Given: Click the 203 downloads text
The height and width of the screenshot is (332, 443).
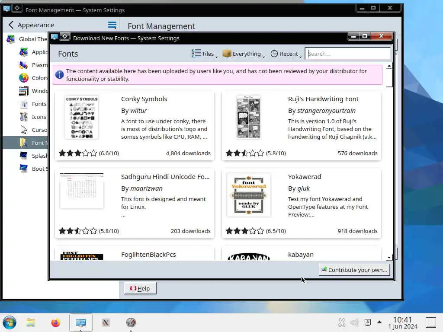Looking at the screenshot, I should tap(190, 231).
